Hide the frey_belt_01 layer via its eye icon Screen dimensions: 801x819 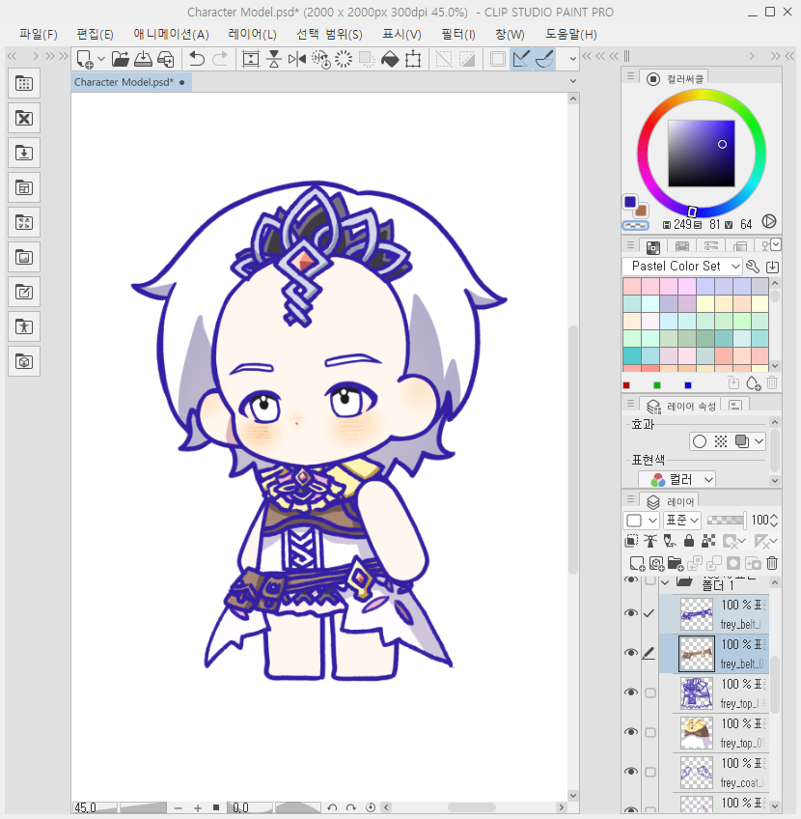pos(631,652)
